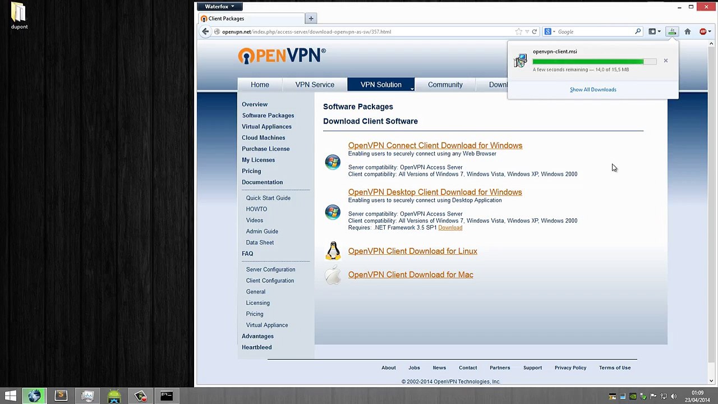Click the .NET Framework Download link

450,228
